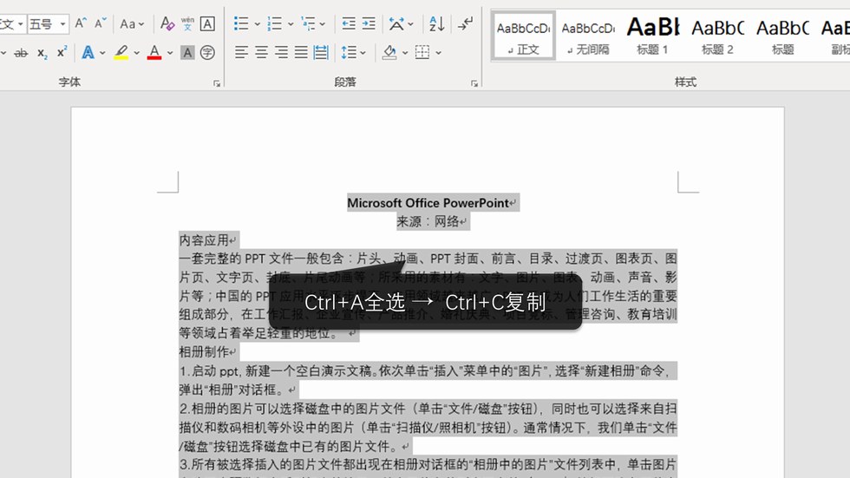
Task: Click the decrease indent icon
Action: 349,24
